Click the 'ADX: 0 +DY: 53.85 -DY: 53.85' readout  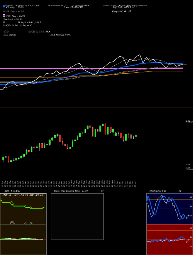(22, 195)
